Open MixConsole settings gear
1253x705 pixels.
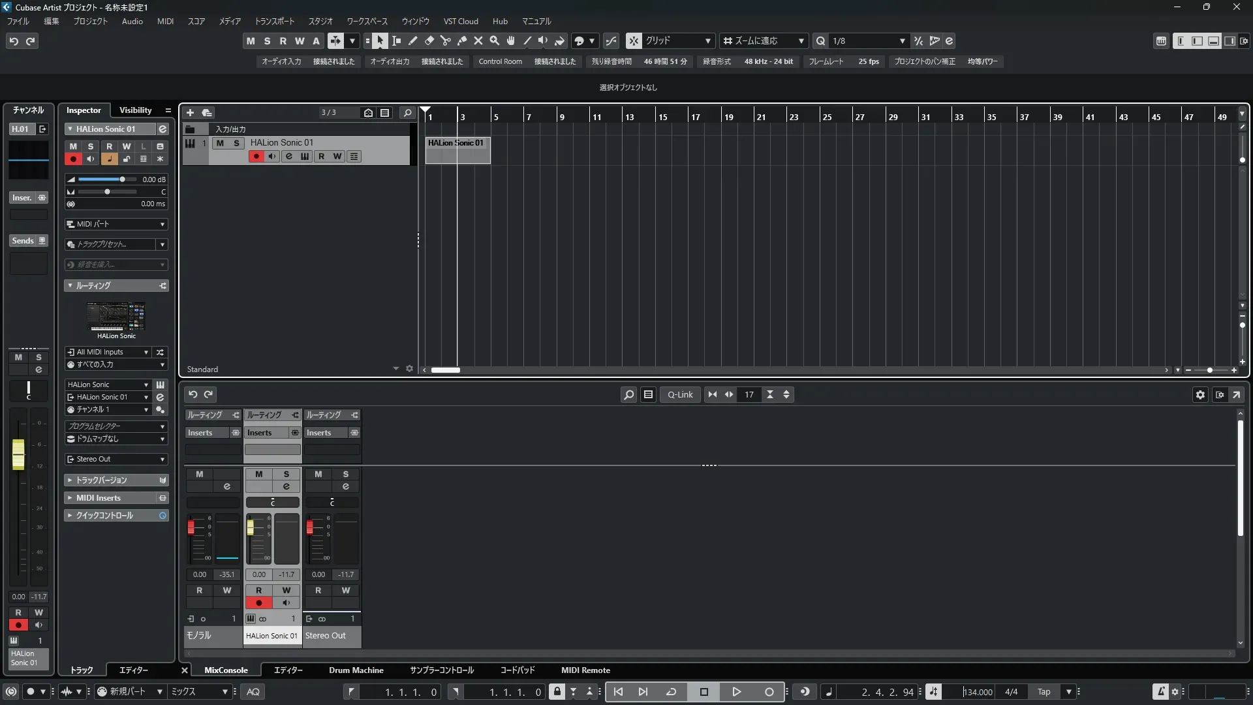(1200, 394)
